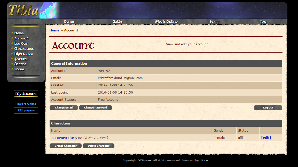Screen dimensions: 298x167
Task: Follow the Home breadcrumb link
Action: click(54, 30)
